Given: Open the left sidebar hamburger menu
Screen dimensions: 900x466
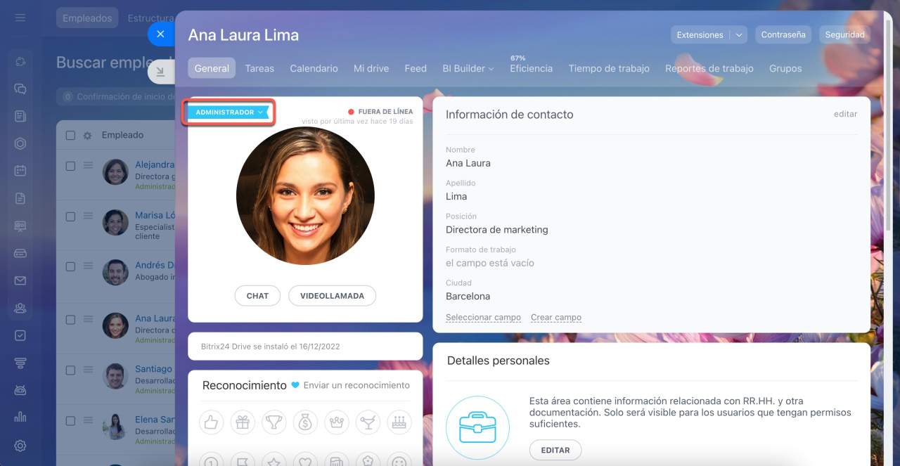Looking at the screenshot, I should tap(20, 18).
